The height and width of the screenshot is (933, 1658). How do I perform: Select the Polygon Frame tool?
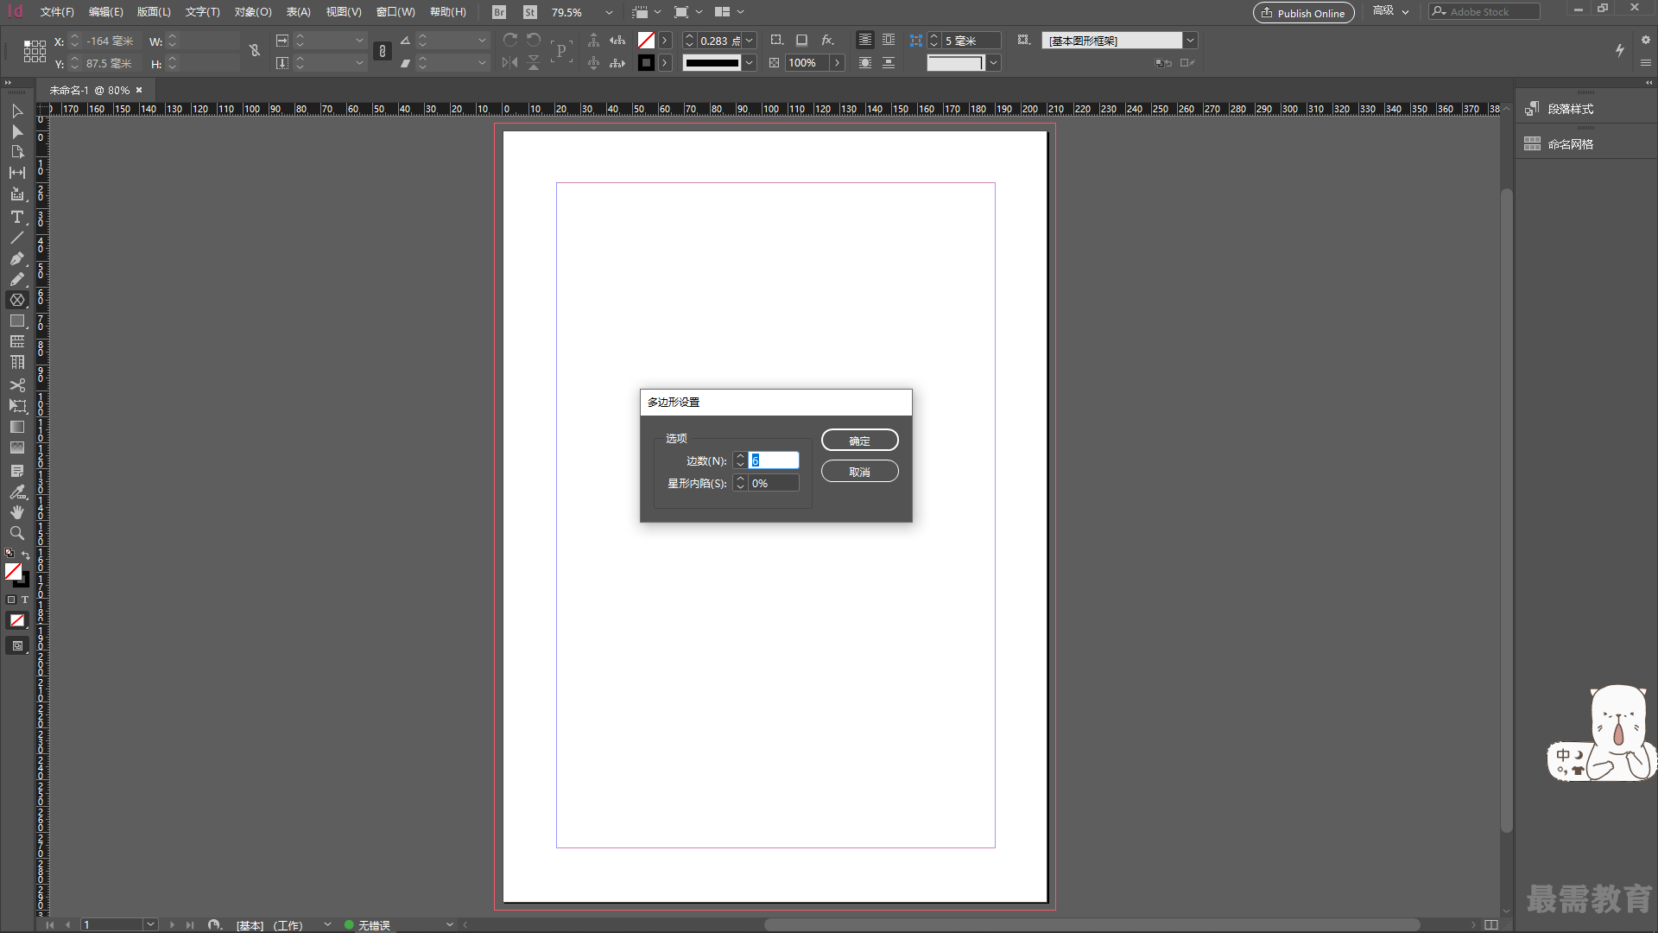(x=16, y=300)
